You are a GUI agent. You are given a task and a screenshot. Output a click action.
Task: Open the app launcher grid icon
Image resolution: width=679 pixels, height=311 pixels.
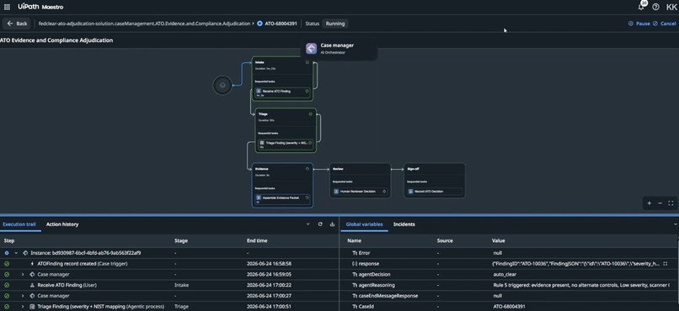7,7
